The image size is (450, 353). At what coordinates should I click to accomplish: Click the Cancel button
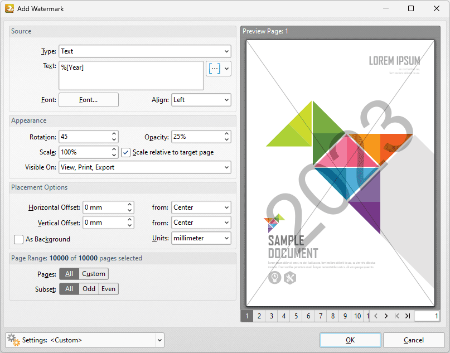click(414, 340)
